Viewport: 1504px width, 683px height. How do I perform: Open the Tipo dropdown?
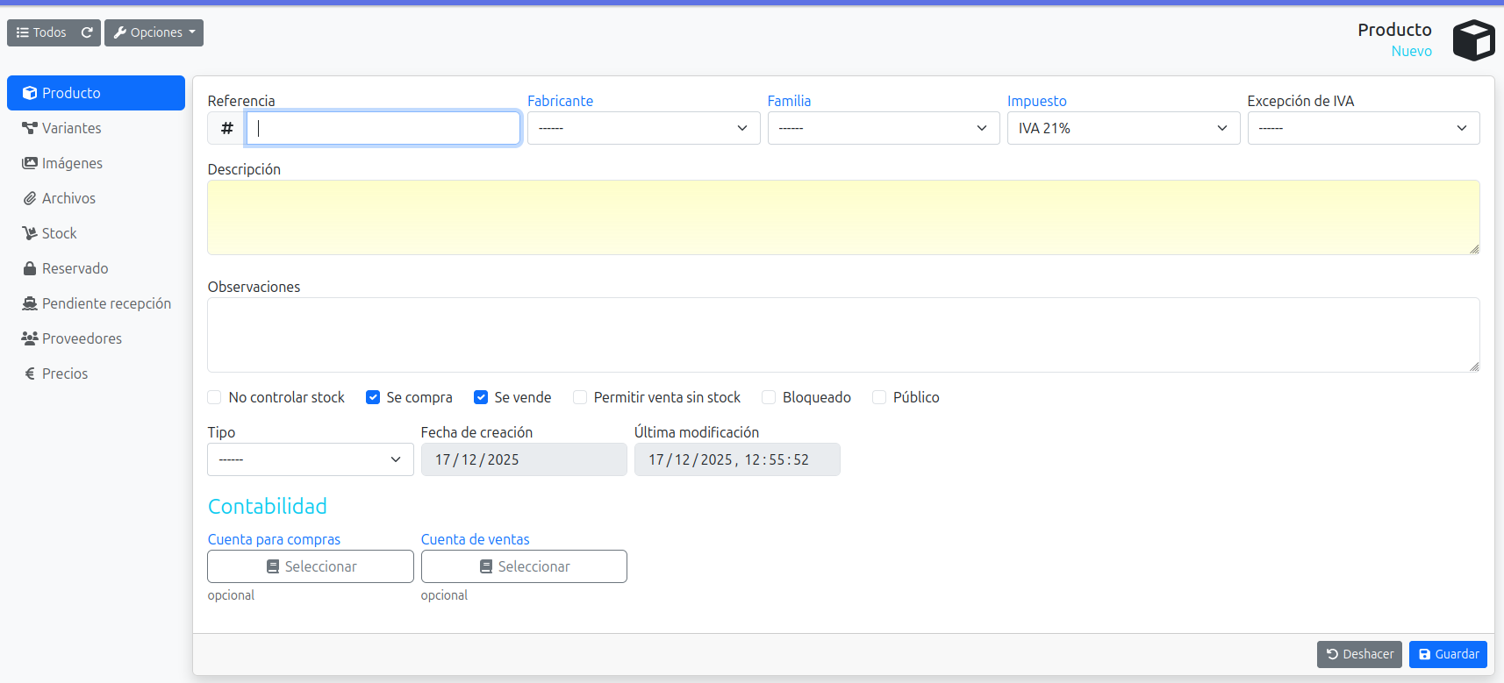310,459
